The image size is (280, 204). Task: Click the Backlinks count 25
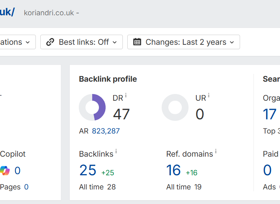88,170
